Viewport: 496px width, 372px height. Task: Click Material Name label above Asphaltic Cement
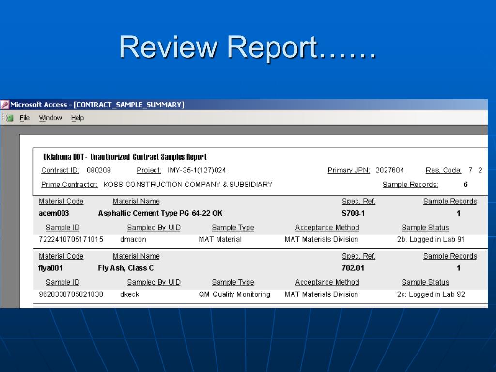pyautogui.click(x=136, y=201)
